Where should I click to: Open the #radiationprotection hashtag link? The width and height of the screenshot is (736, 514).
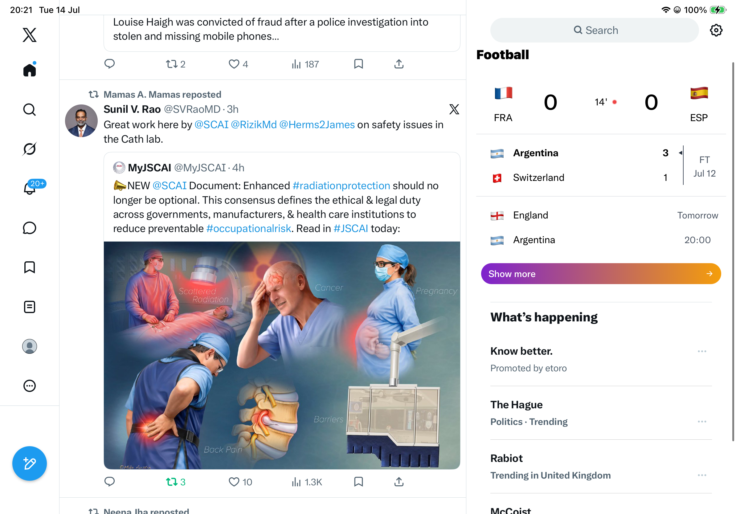click(x=341, y=186)
